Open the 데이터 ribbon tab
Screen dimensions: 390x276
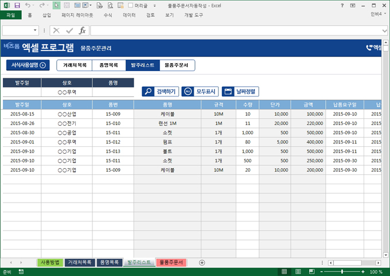[129, 15]
